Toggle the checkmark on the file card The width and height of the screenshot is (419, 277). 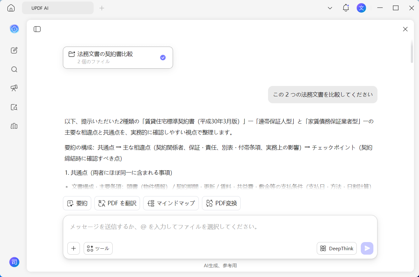tap(163, 58)
